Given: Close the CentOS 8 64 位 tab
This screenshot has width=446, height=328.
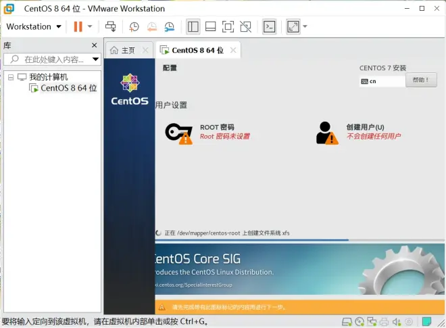Looking at the screenshot, I should [233, 50].
